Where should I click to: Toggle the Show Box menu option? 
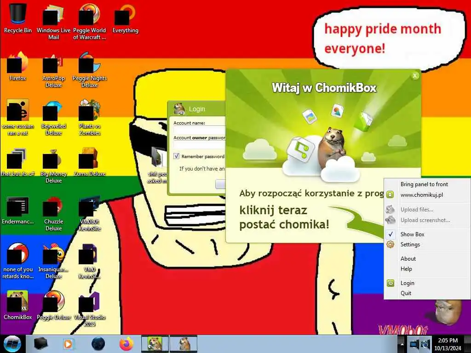point(427,234)
